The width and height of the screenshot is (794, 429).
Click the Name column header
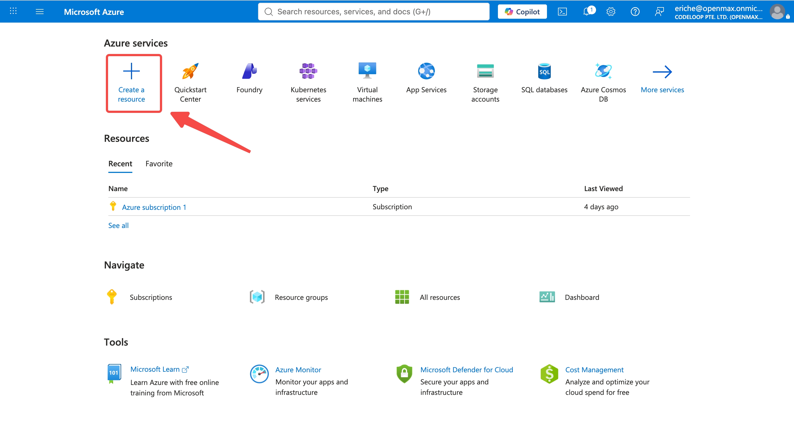click(118, 189)
